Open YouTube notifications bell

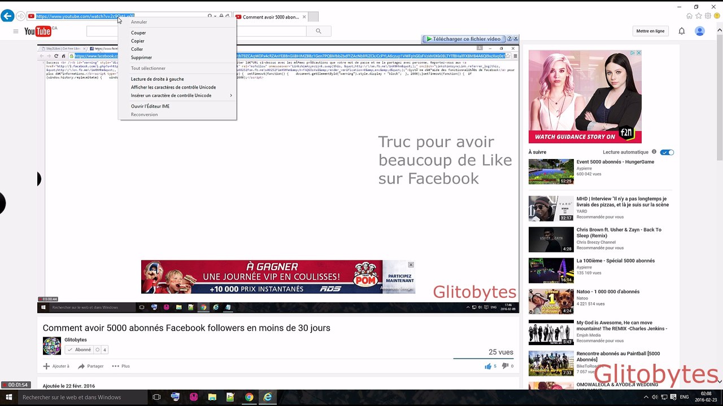point(682,31)
